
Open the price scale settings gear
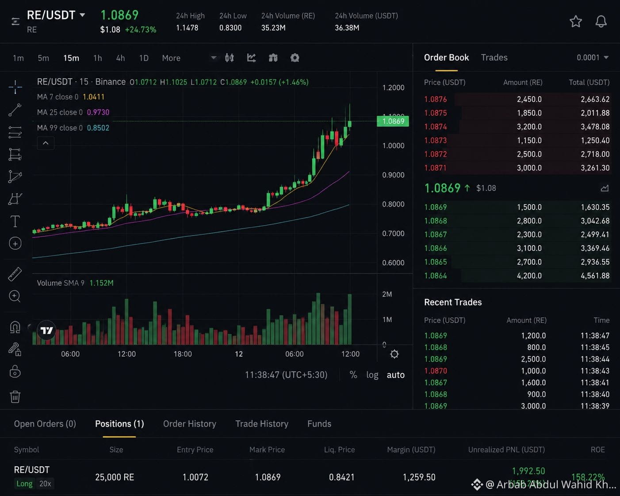click(x=394, y=354)
